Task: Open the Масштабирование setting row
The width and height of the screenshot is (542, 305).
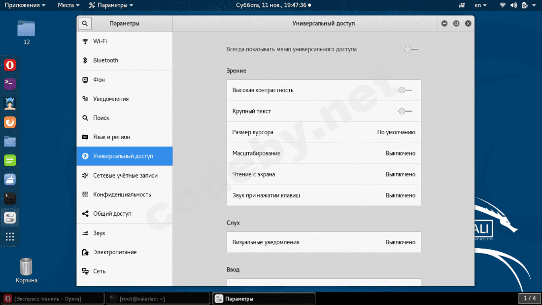Action: [x=324, y=153]
